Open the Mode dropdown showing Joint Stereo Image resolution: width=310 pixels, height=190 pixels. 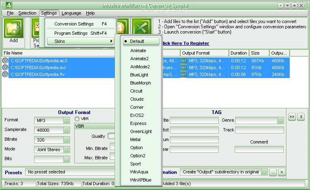[66, 149]
